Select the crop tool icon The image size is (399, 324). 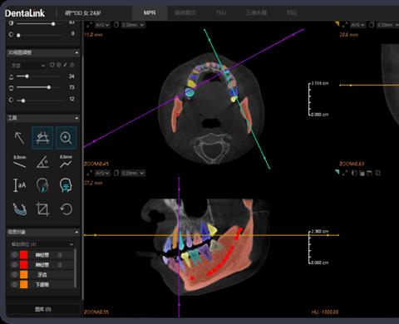click(x=42, y=209)
